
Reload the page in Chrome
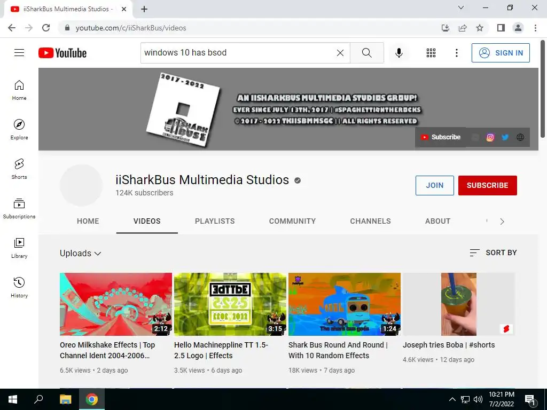(46, 28)
